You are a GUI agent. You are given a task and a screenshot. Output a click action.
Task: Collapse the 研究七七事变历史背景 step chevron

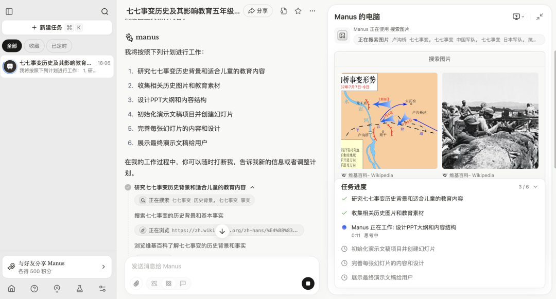coord(252,187)
